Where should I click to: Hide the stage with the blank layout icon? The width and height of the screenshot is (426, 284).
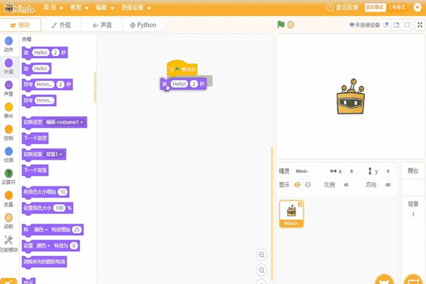407,25
